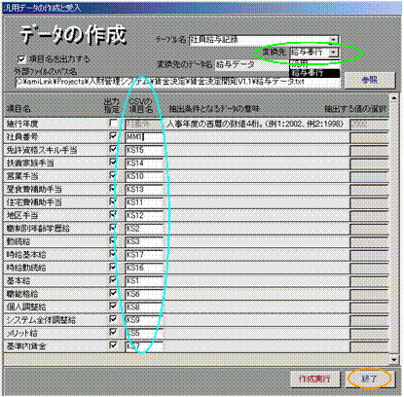The image size is (404, 397).
Task: Select 給与奉行 in the dropdown list
Action: 314,73
